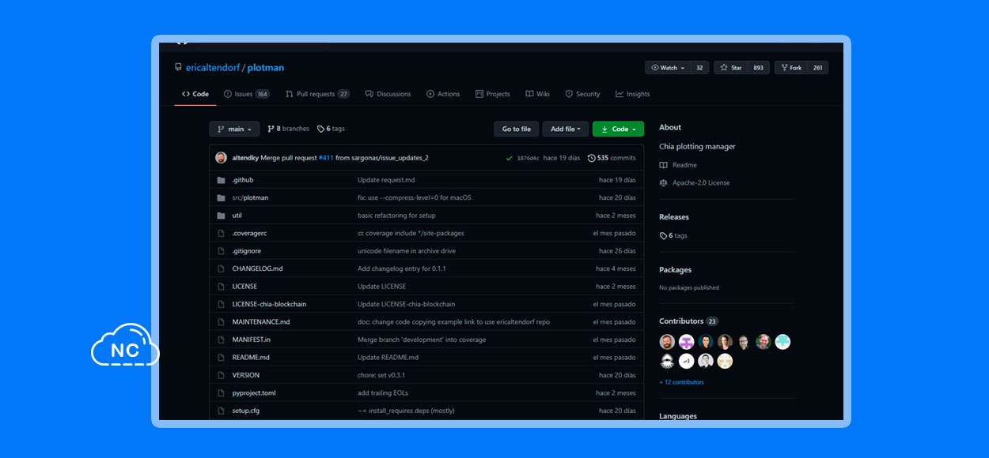Show the + 12 contributors link
Viewport: 989px width, 458px height.
click(681, 382)
